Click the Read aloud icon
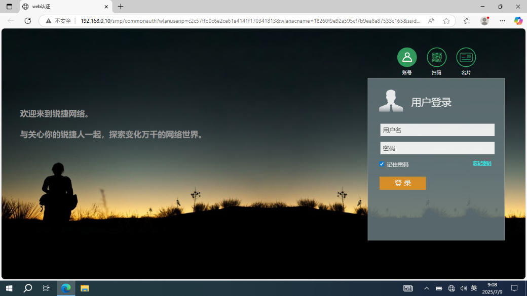527x296 pixels. 431,21
